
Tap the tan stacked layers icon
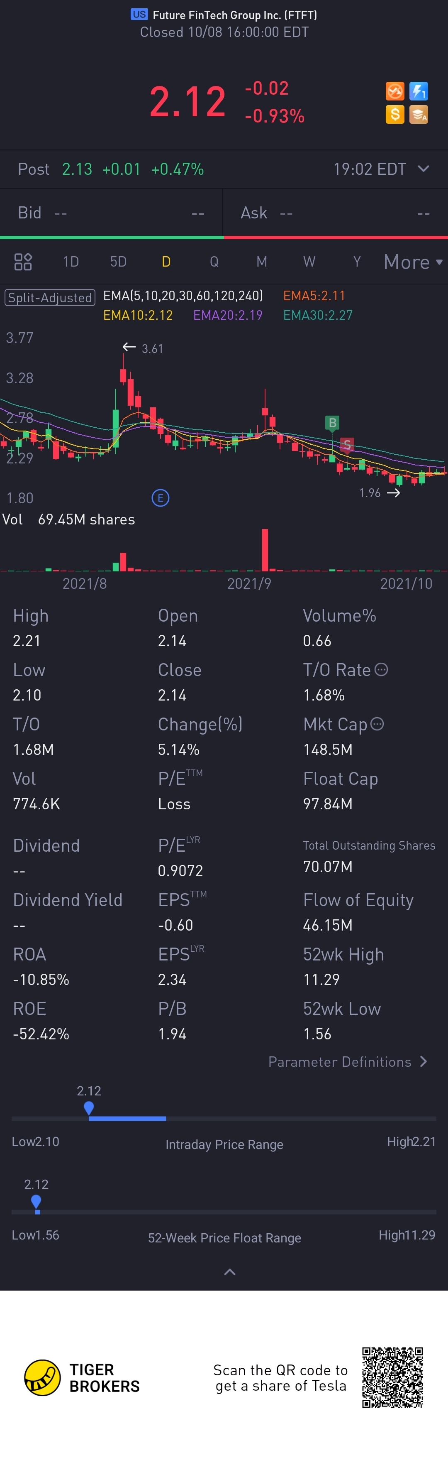coord(419,114)
